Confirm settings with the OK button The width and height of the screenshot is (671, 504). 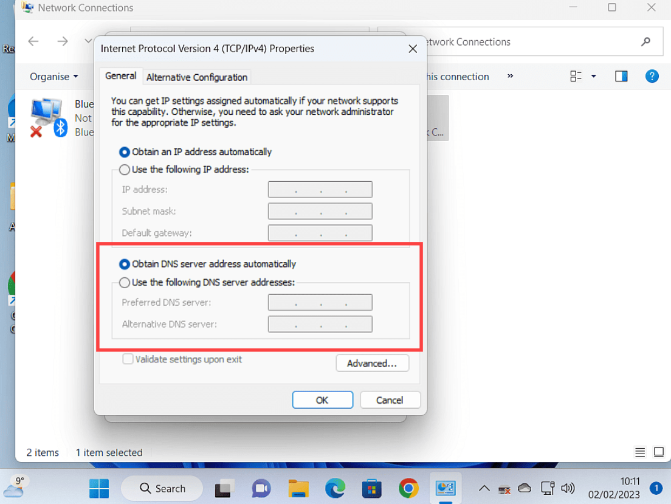click(x=322, y=399)
